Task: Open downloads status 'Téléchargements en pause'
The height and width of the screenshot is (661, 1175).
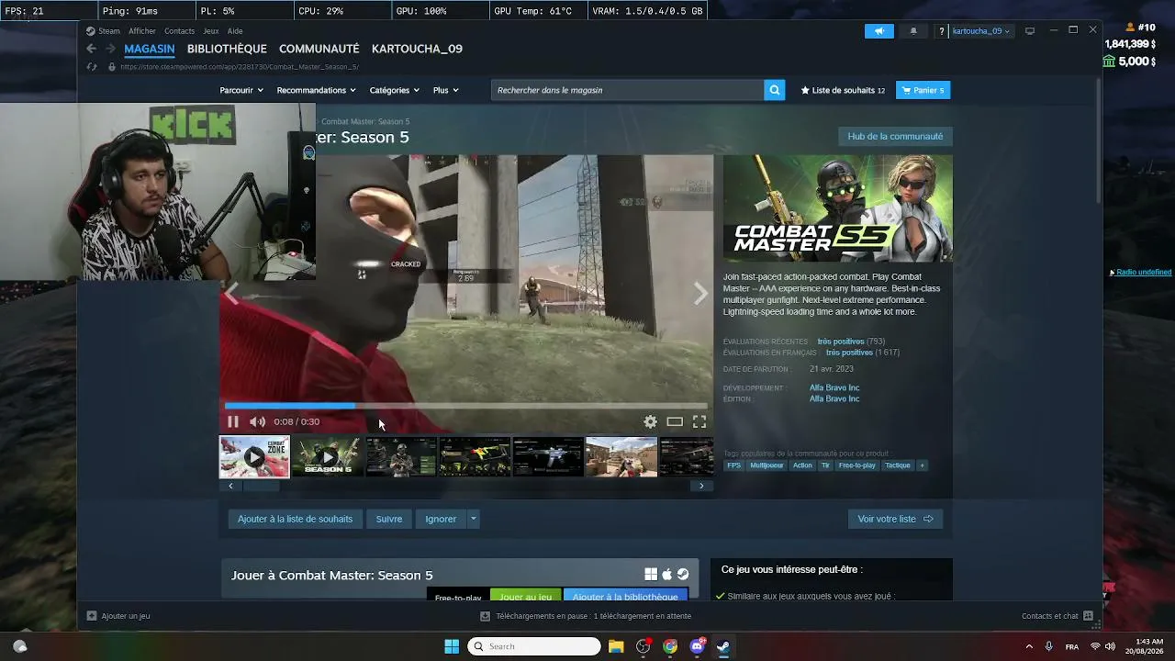Action: pyautogui.click(x=585, y=616)
